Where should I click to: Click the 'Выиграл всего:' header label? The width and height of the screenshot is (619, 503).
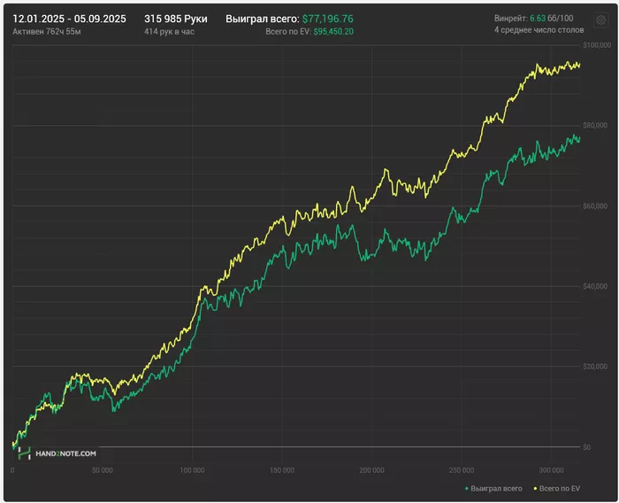(262, 18)
